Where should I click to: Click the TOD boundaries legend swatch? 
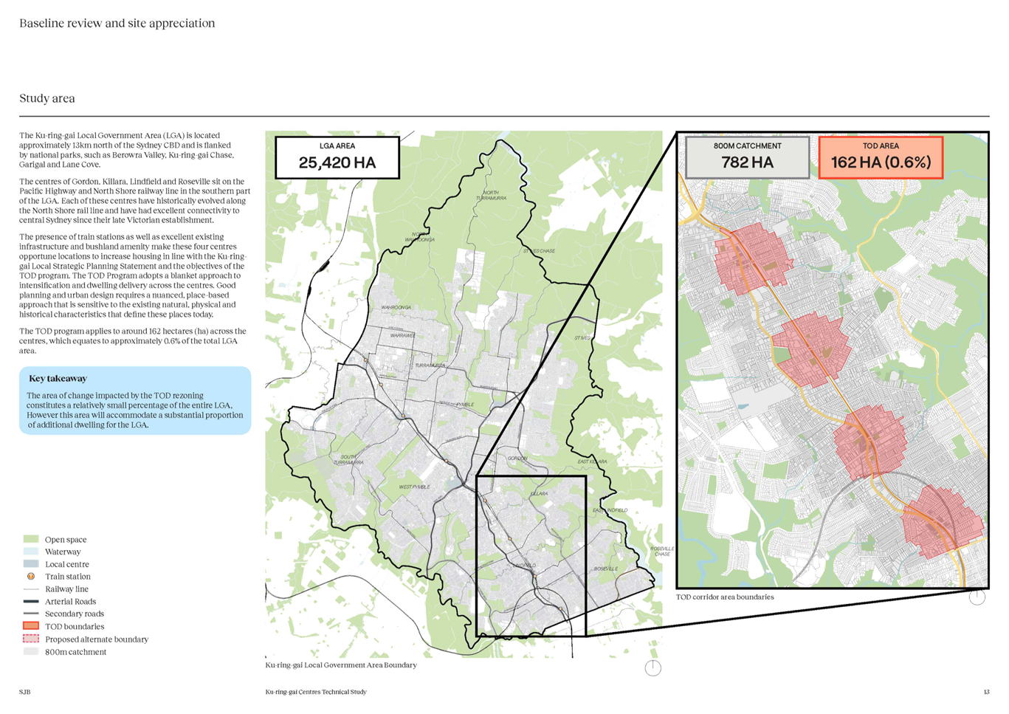point(31,626)
